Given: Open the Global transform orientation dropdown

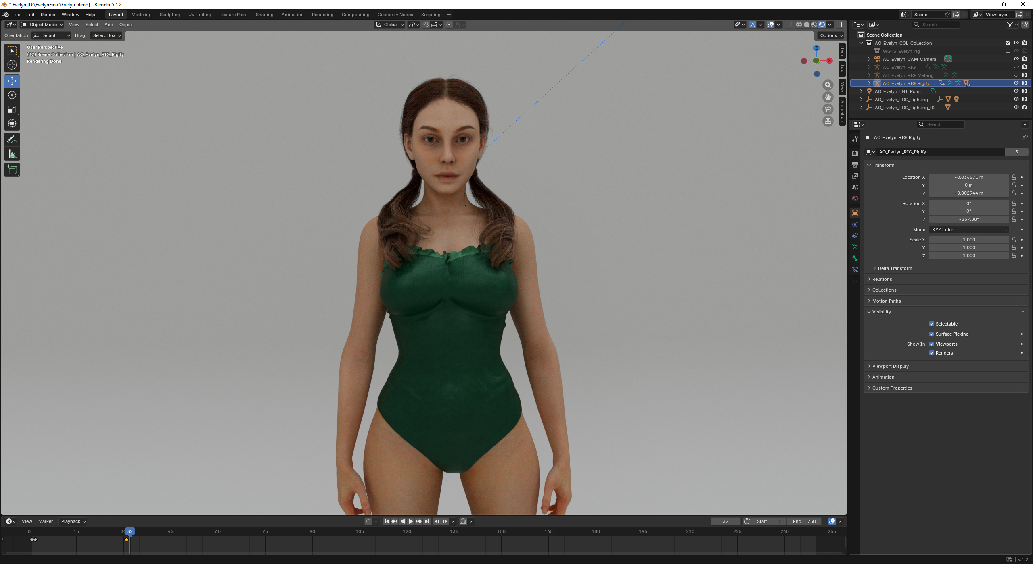Looking at the screenshot, I should (390, 25).
